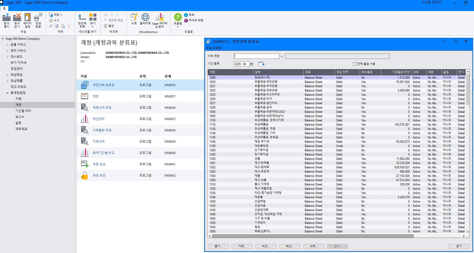This screenshot has width=474, height=253.
Task: Click the 비교... button
Action: pyautogui.click(x=266, y=246)
